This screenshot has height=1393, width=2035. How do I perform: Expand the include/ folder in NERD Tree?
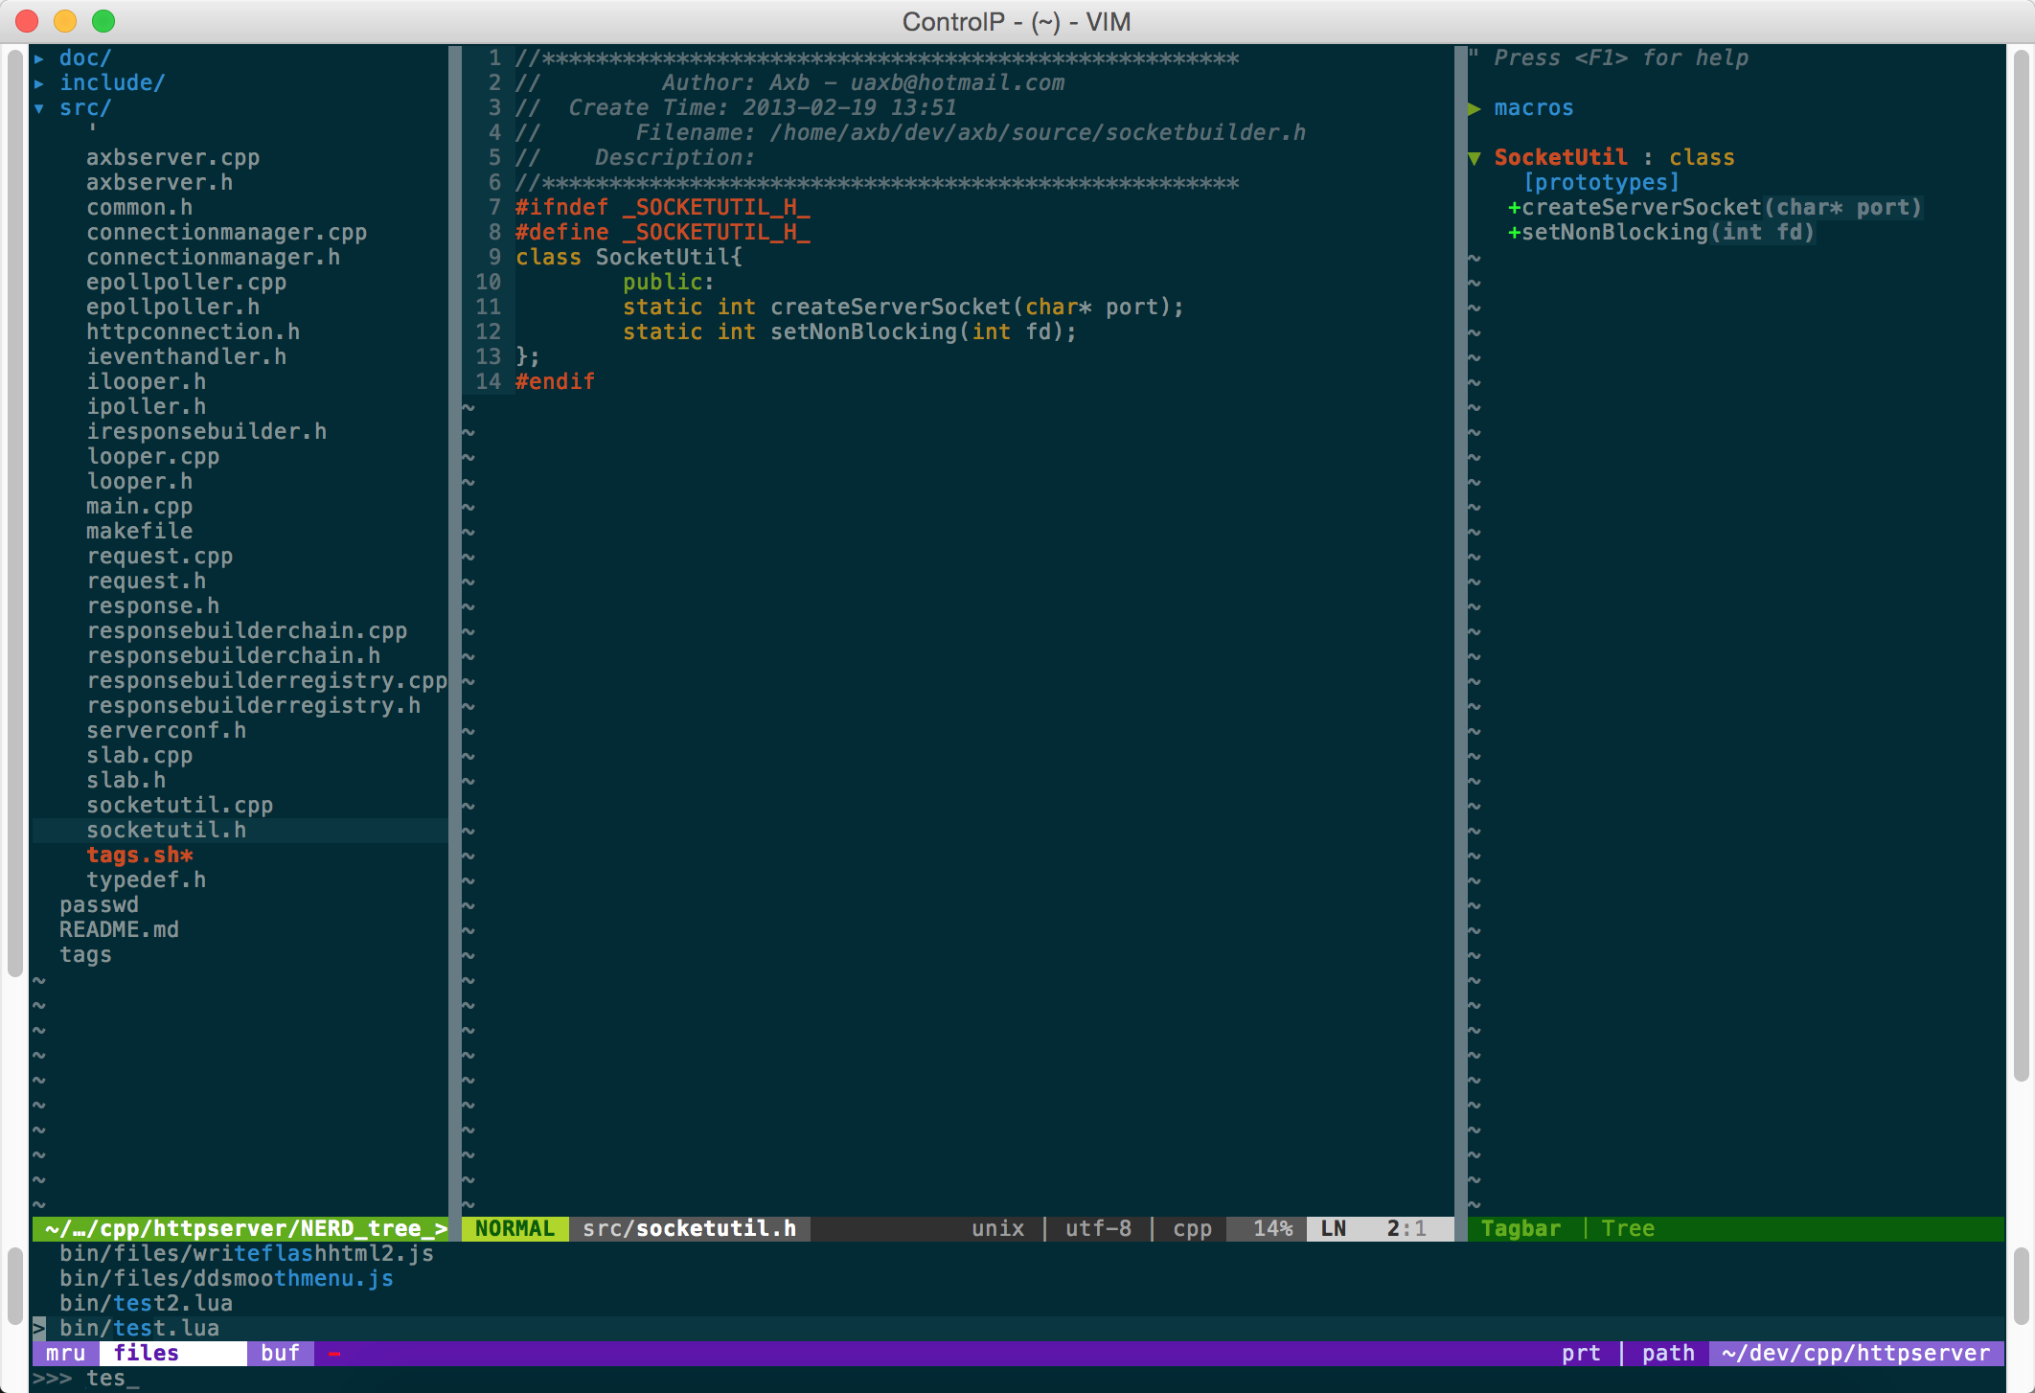tap(116, 83)
